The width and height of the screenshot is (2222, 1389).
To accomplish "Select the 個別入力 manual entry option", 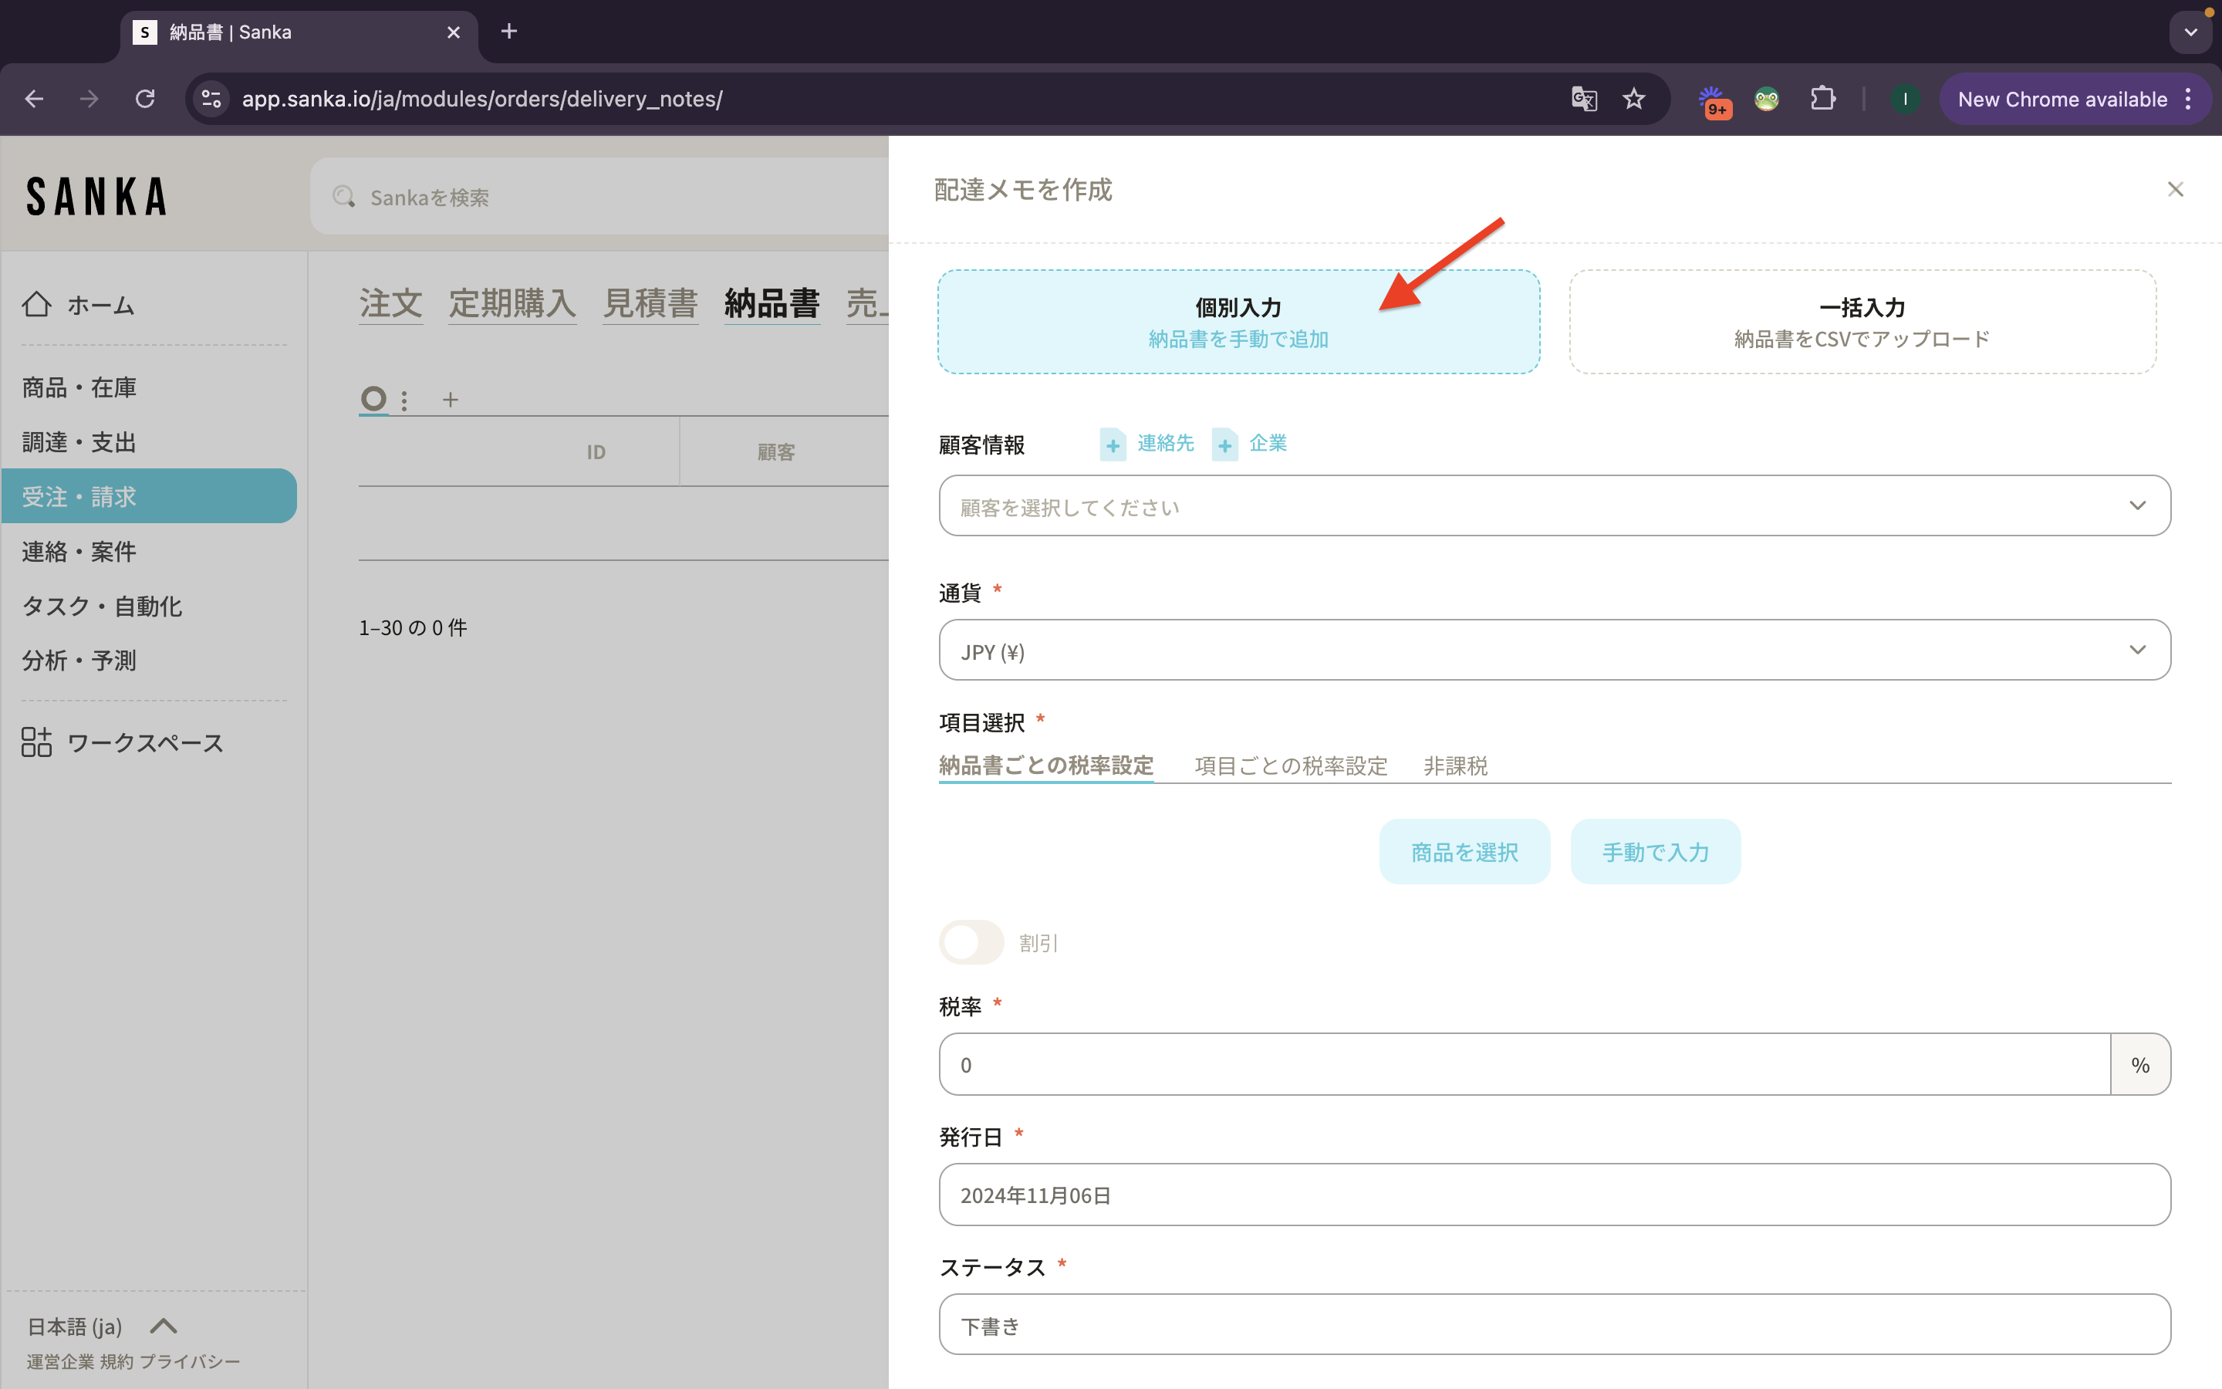I will coord(1238,322).
